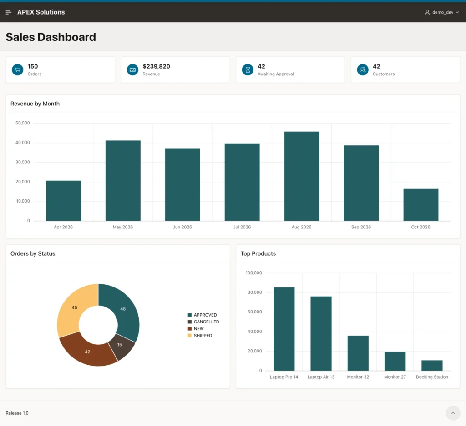Click the 150 Orders value

[x=33, y=66]
